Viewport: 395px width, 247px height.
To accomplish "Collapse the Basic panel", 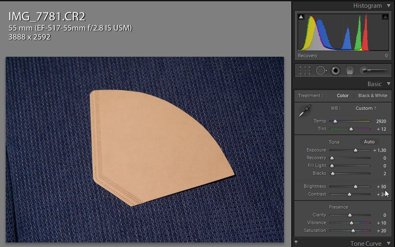I will coord(388,84).
